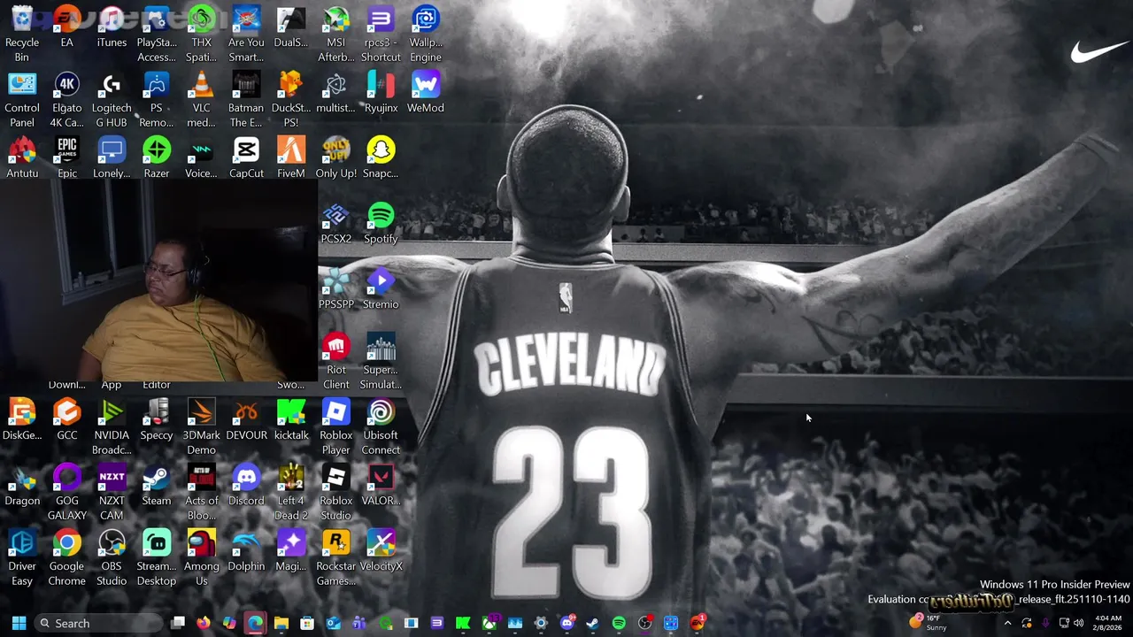Select the GCC desktop icon

click(x=67, y=419)
